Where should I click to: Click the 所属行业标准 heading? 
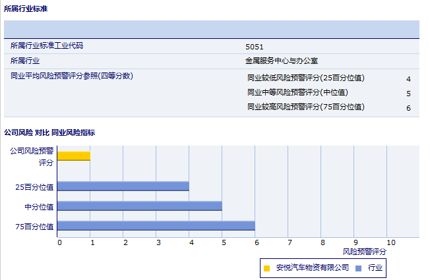(26, 9)
